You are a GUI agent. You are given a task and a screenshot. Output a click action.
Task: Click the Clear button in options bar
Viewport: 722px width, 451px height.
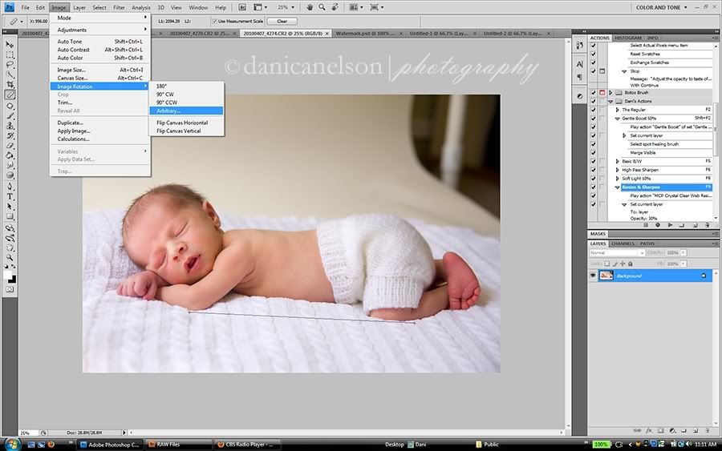coord(282,21)
